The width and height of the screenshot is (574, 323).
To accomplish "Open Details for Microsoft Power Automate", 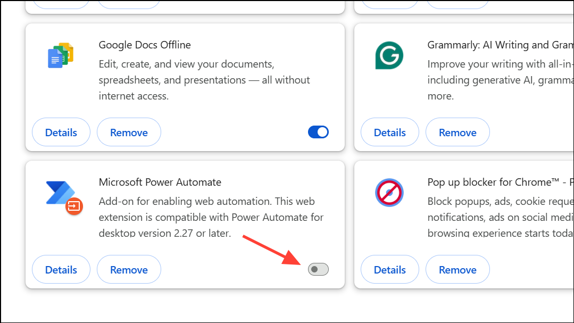I will coord(61,269).
